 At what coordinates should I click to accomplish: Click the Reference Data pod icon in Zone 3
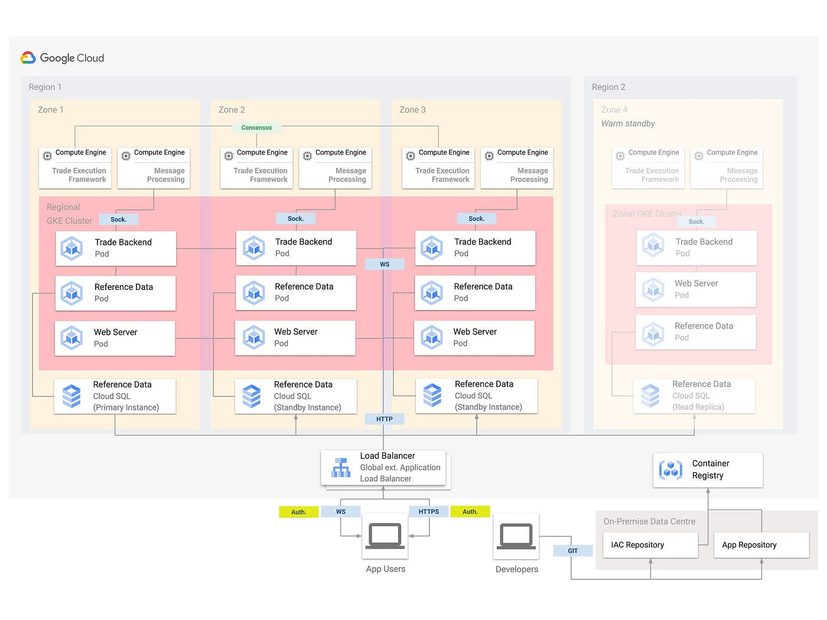pos(432,292)
